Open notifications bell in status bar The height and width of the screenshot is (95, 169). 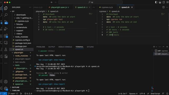click(x=167, y=94)
